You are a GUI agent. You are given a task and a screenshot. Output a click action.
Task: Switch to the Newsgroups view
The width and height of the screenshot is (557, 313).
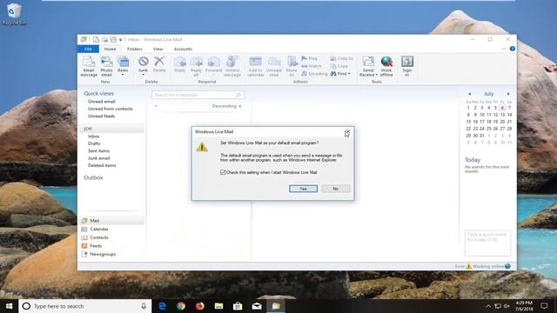(x=98, y=254)
